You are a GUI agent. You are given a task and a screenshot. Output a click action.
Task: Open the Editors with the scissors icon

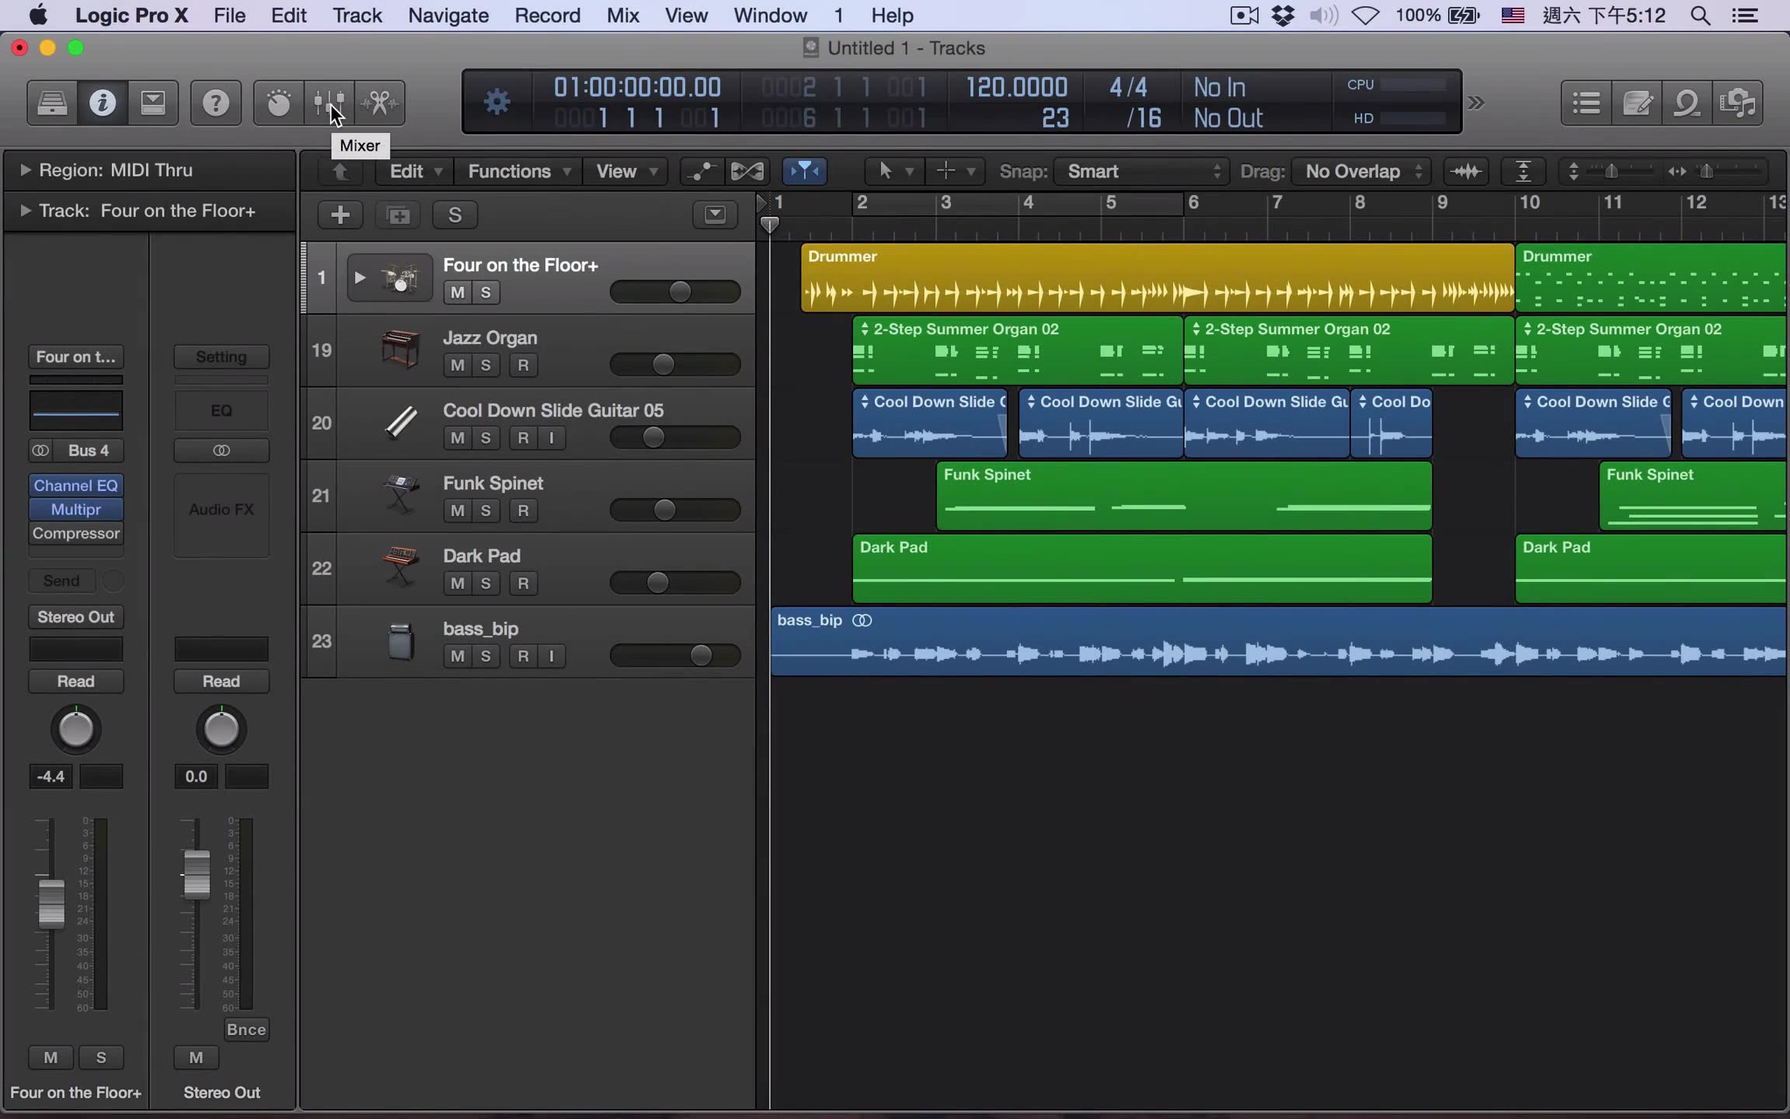click(380, 102)
